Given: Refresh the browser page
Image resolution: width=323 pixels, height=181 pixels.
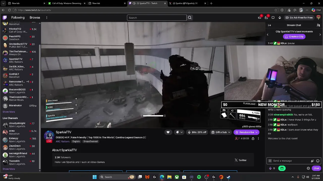Looking at the screenshot, I should click(9, 10).
